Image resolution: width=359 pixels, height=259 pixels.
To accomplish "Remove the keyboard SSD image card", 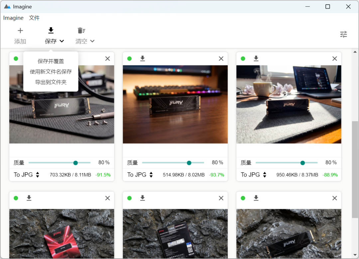I will point(221,58).
